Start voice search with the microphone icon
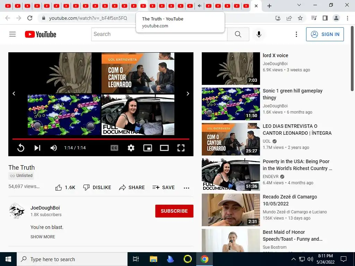Viewport: 355px width, 266px height. point(259,34)
